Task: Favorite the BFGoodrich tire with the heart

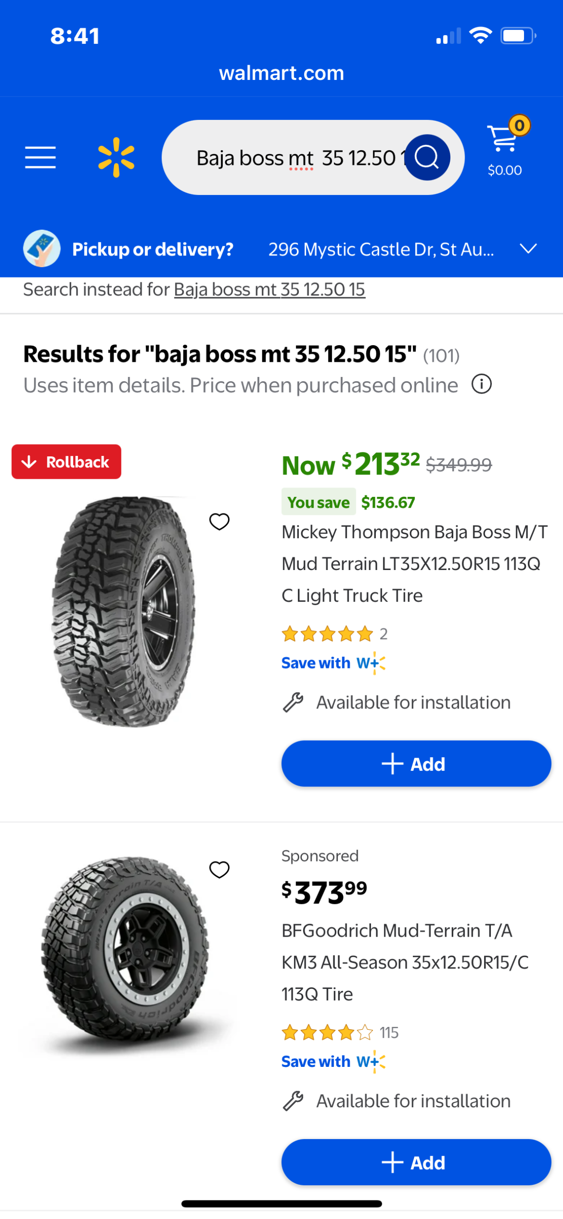Action: point(219,869)
